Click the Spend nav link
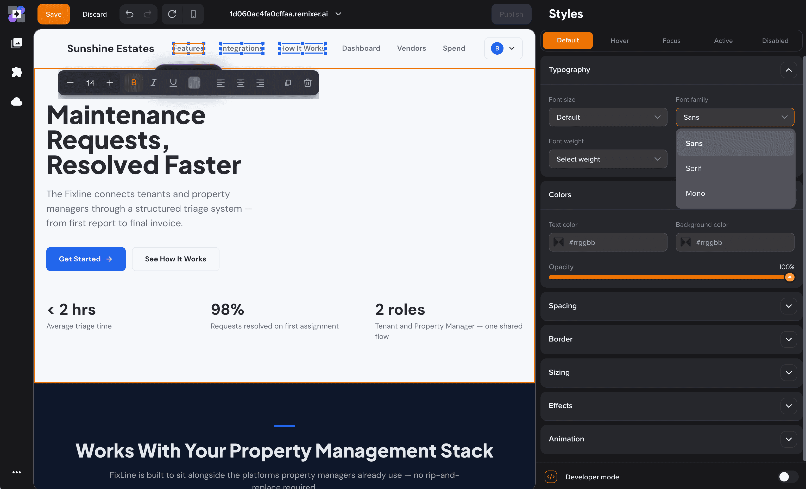The width and height of the screenshot is (806, 489). tap(454, 48)
